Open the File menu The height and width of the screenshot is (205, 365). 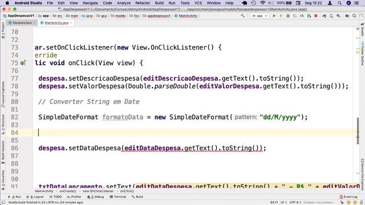50,3
